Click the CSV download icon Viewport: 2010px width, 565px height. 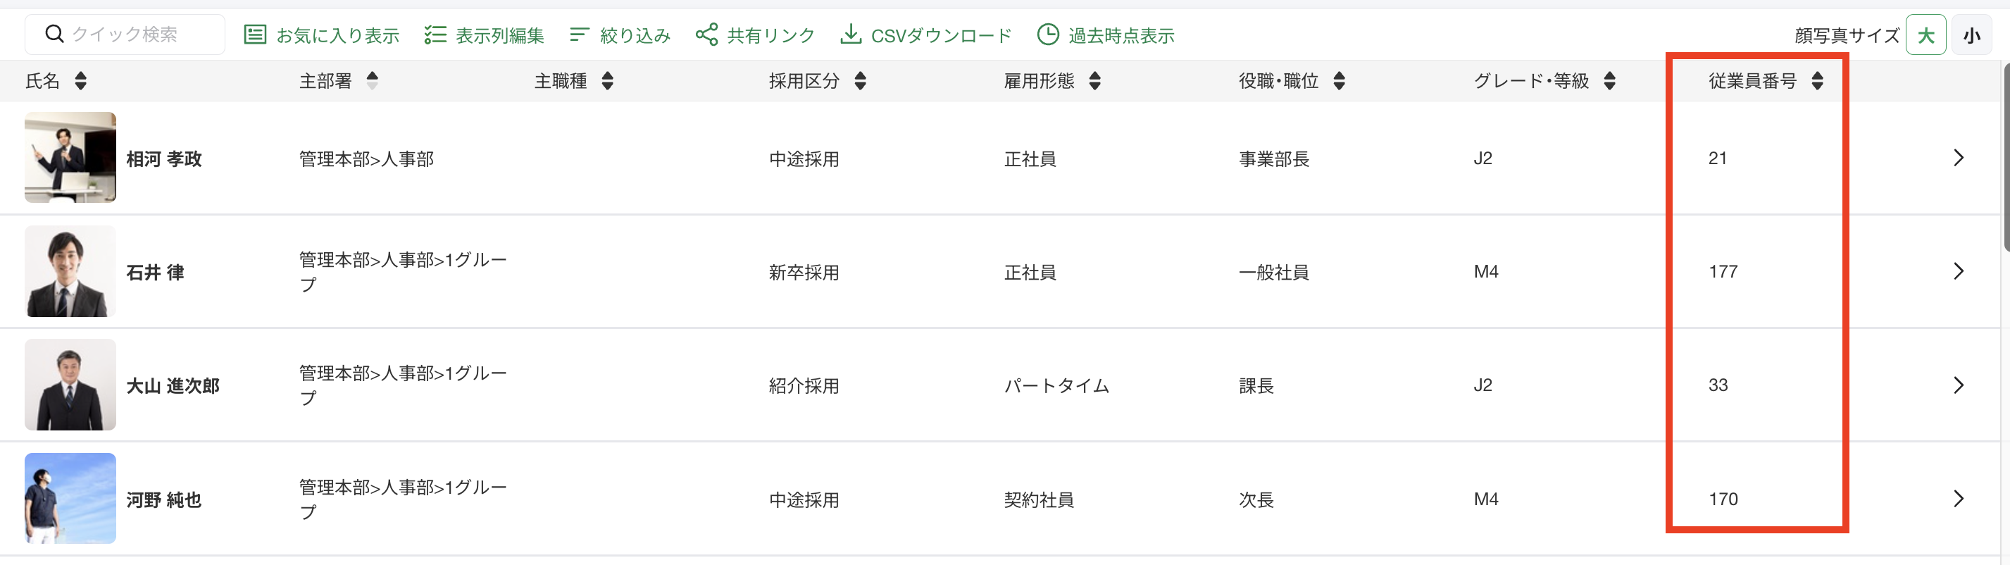click(x=851, y=35)
